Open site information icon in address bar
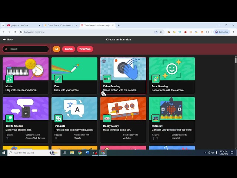 pyautogui.click(x=21, y=32)
